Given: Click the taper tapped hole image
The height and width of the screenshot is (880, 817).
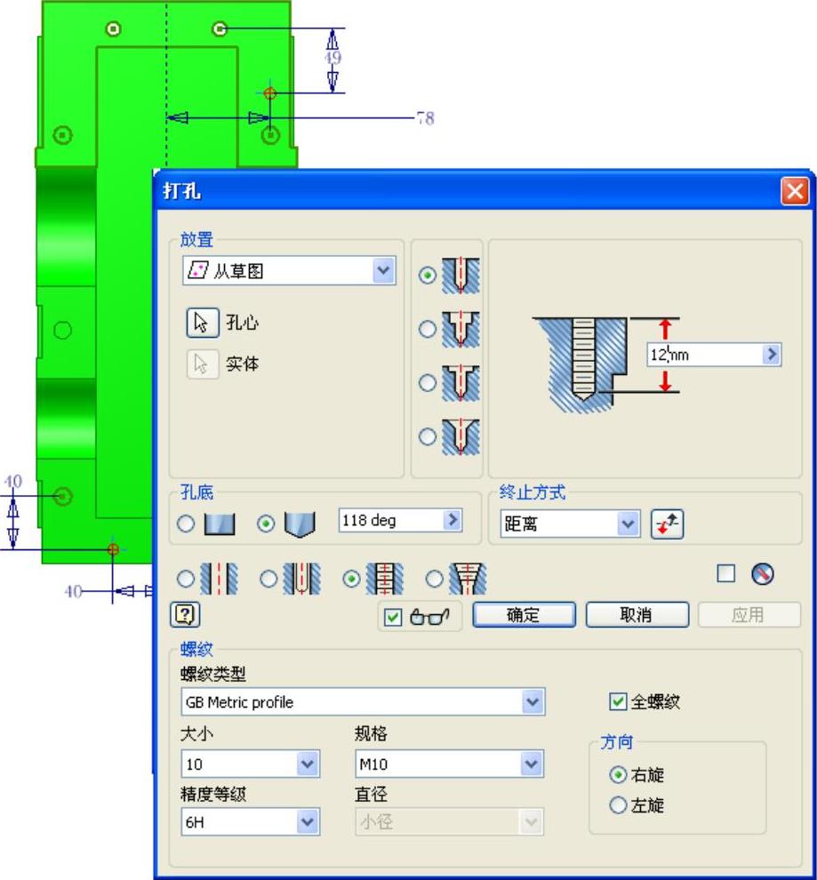Looking at the screenshot, I should click(x=468, y=579).
